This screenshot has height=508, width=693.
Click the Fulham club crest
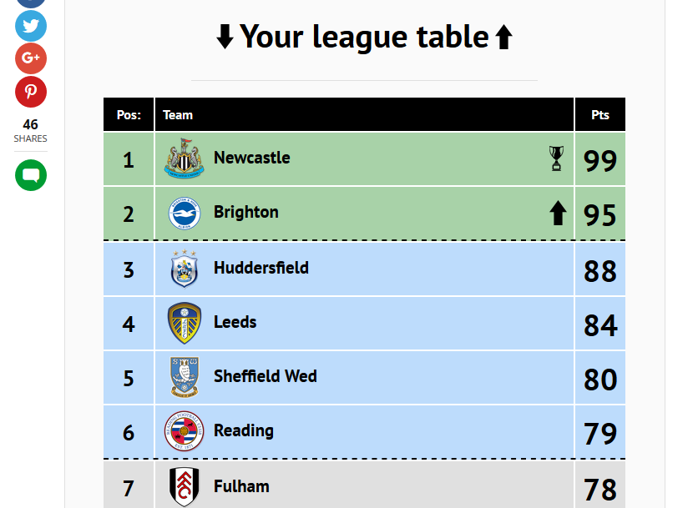point(185,486)
